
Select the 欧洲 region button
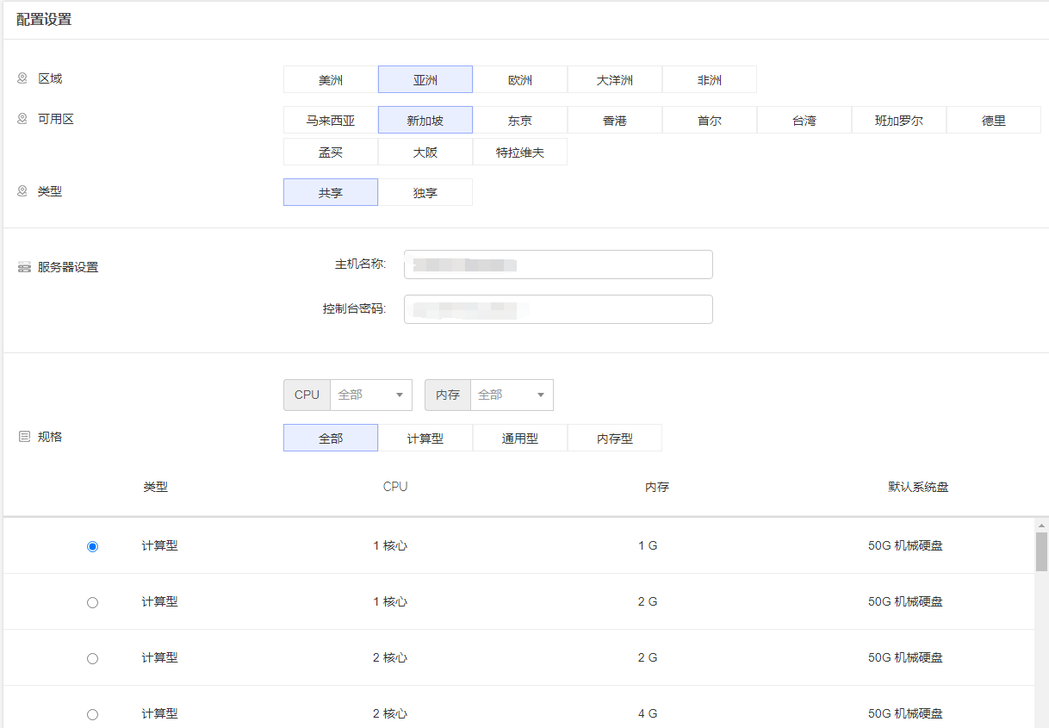[x=520, y=79]
